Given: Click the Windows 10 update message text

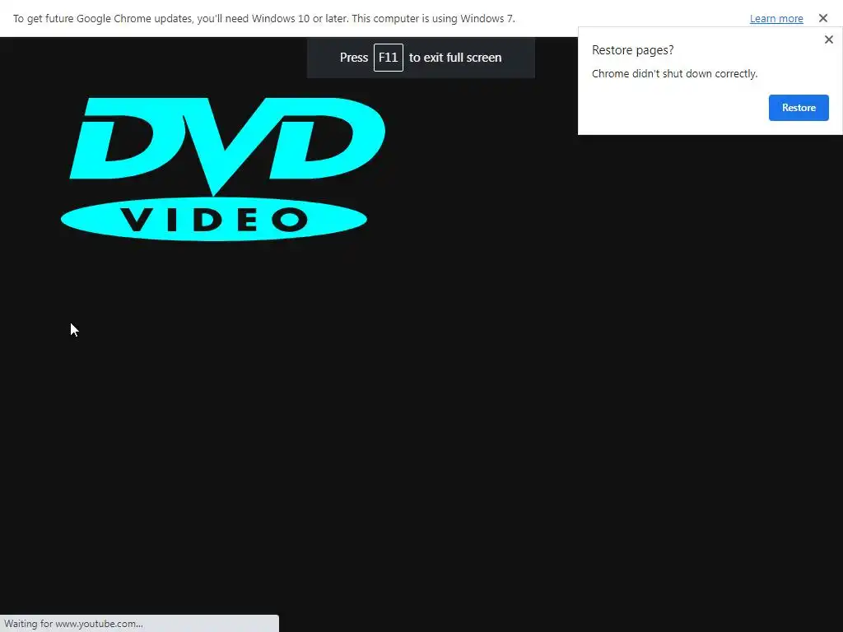Looking at the screenshot, I should pos(264,19).
